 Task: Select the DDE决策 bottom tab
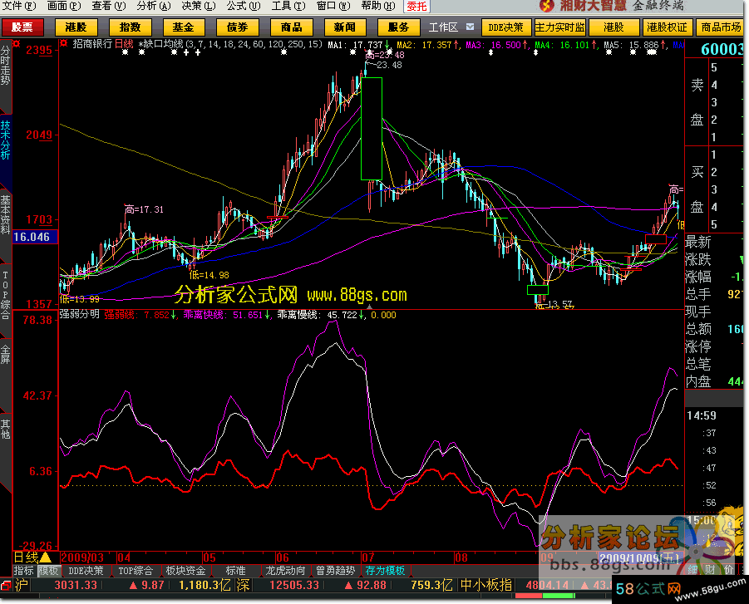pyautogui.click(x=86, y=571)
